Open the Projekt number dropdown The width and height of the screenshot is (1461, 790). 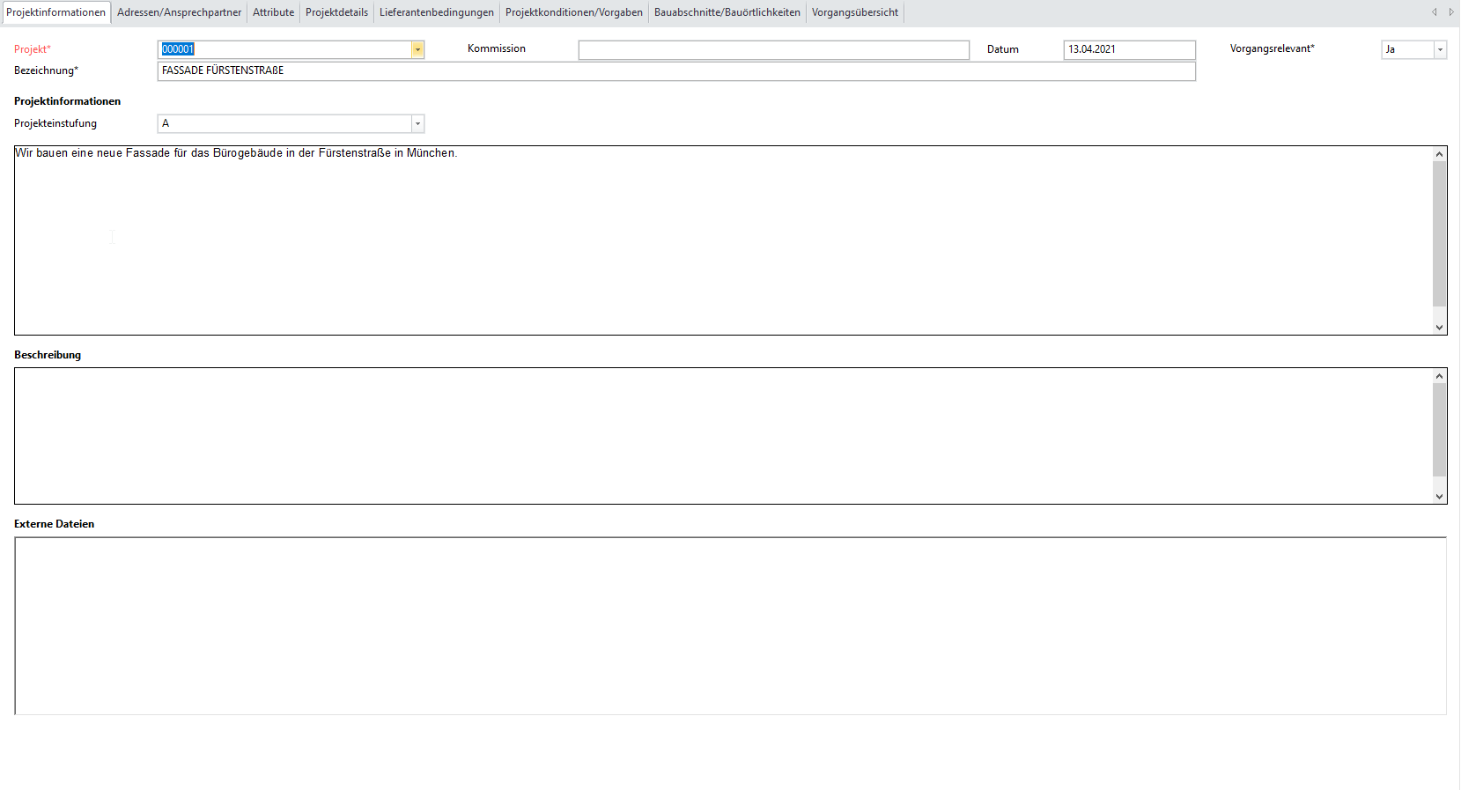(x=417, y=49)
